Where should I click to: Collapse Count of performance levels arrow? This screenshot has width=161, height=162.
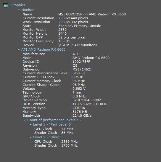point(25,120)
